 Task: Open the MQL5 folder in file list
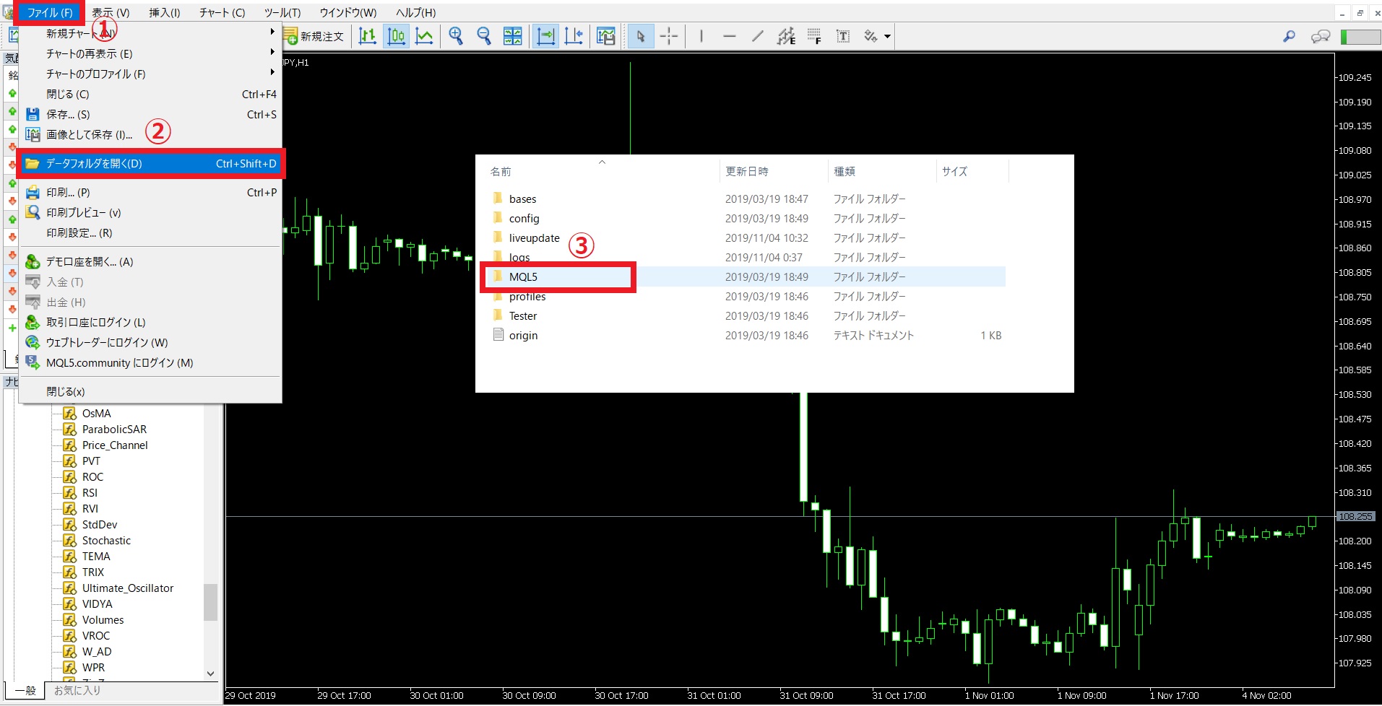(745, 276)
